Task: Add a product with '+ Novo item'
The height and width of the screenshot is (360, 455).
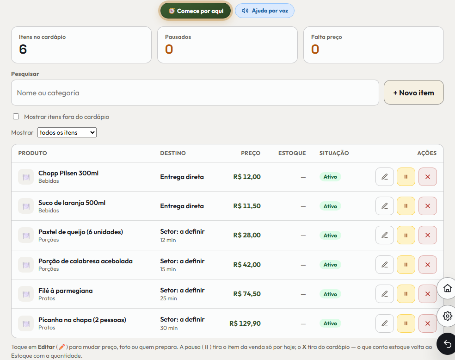Action: 414,93
